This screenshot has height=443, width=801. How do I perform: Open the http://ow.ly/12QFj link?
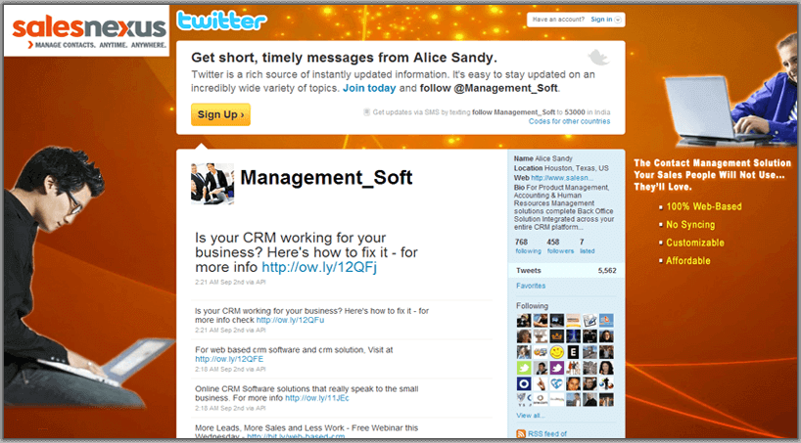pos(319,267)
